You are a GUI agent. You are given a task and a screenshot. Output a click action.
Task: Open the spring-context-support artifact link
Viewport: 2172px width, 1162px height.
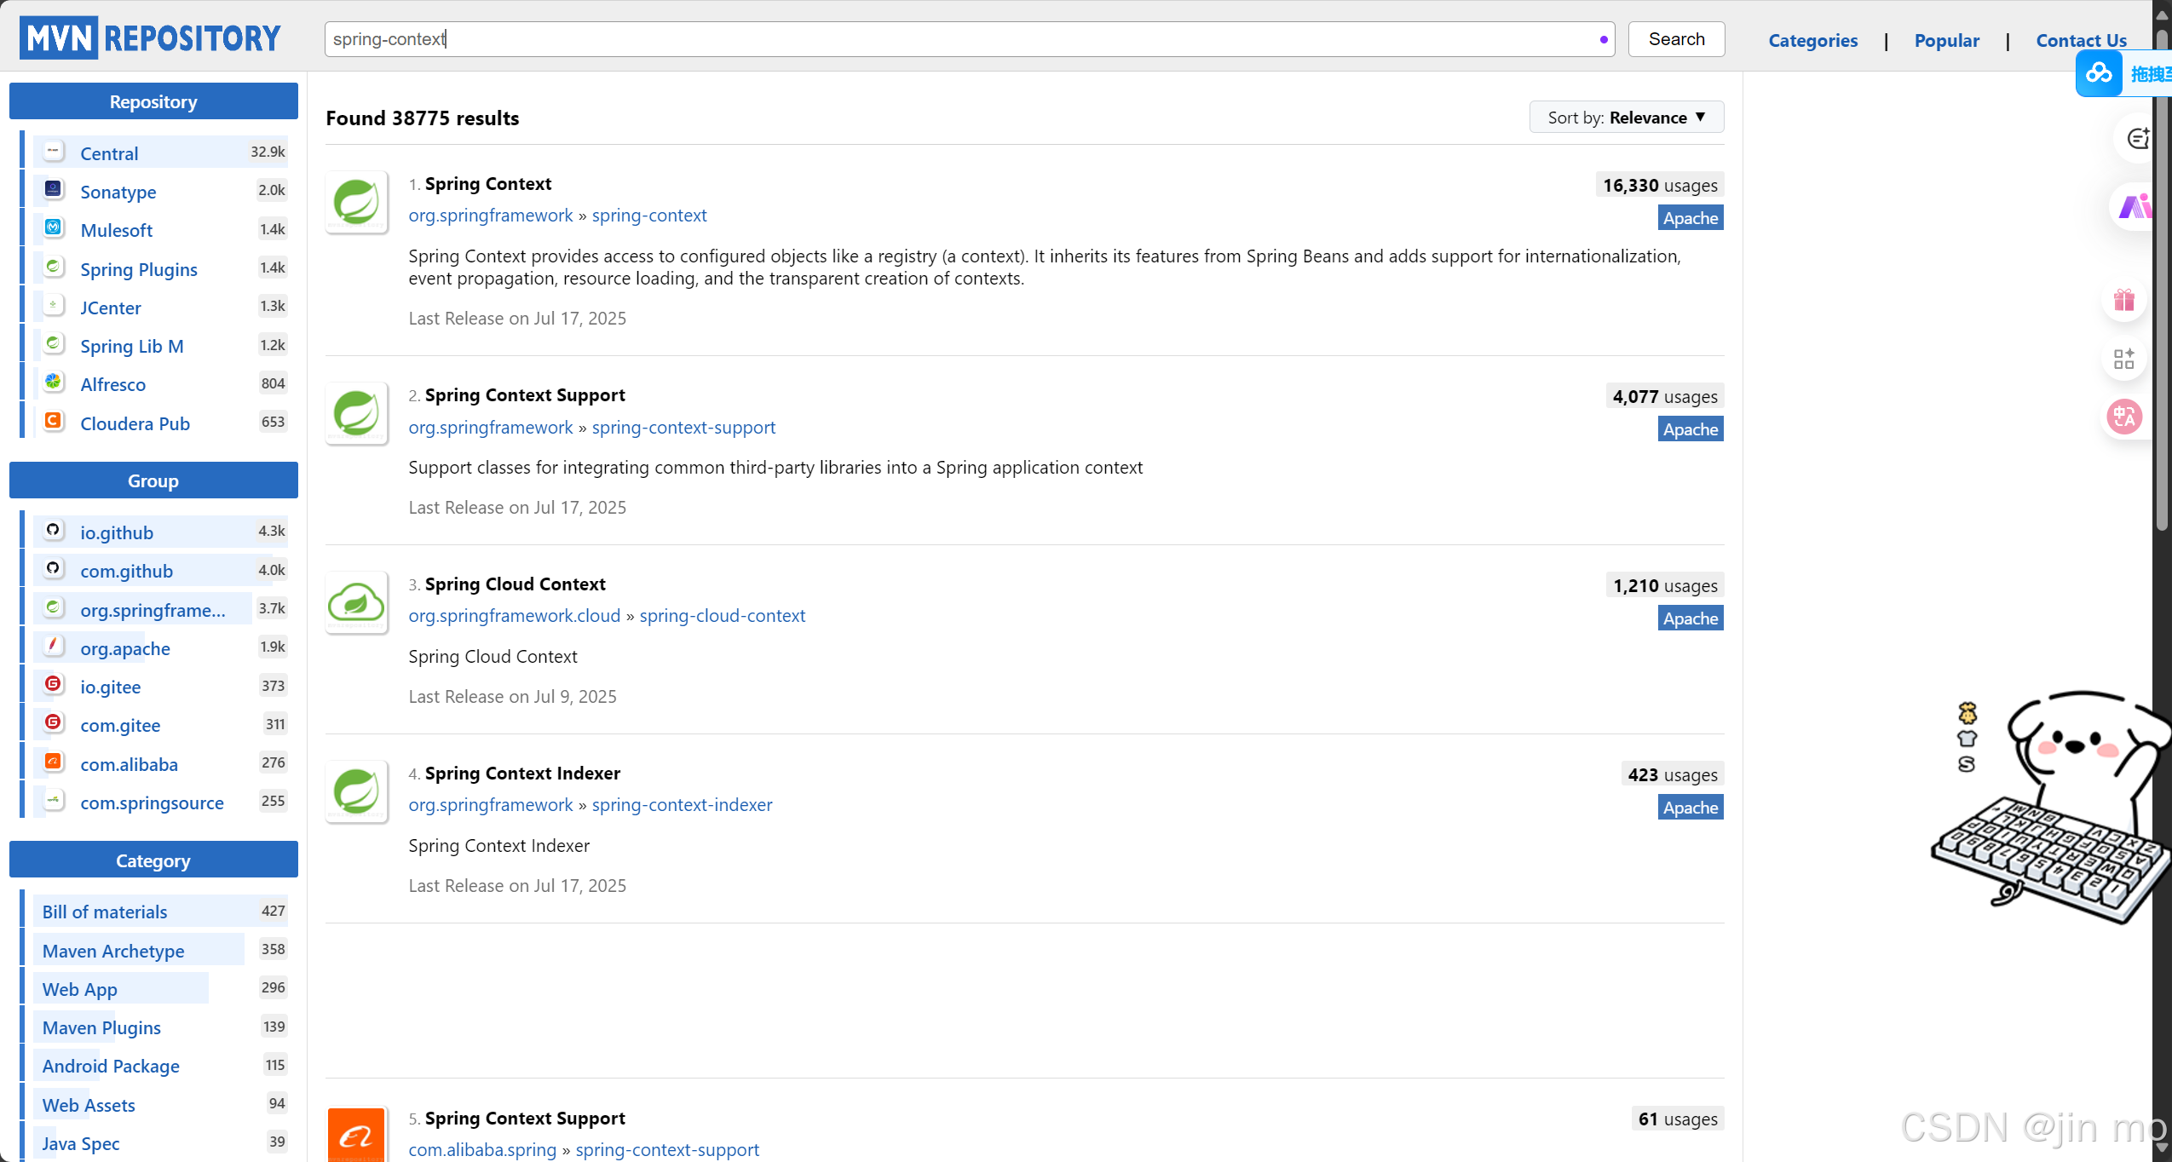point(683,427)
